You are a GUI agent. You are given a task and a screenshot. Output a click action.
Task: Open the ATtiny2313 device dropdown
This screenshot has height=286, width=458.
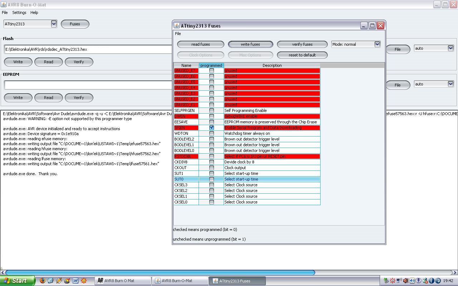(30, 24)
